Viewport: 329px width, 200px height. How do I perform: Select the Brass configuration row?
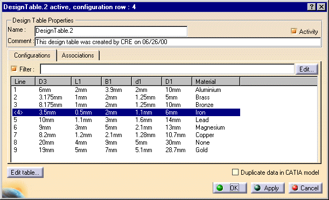tap(126, 97)
